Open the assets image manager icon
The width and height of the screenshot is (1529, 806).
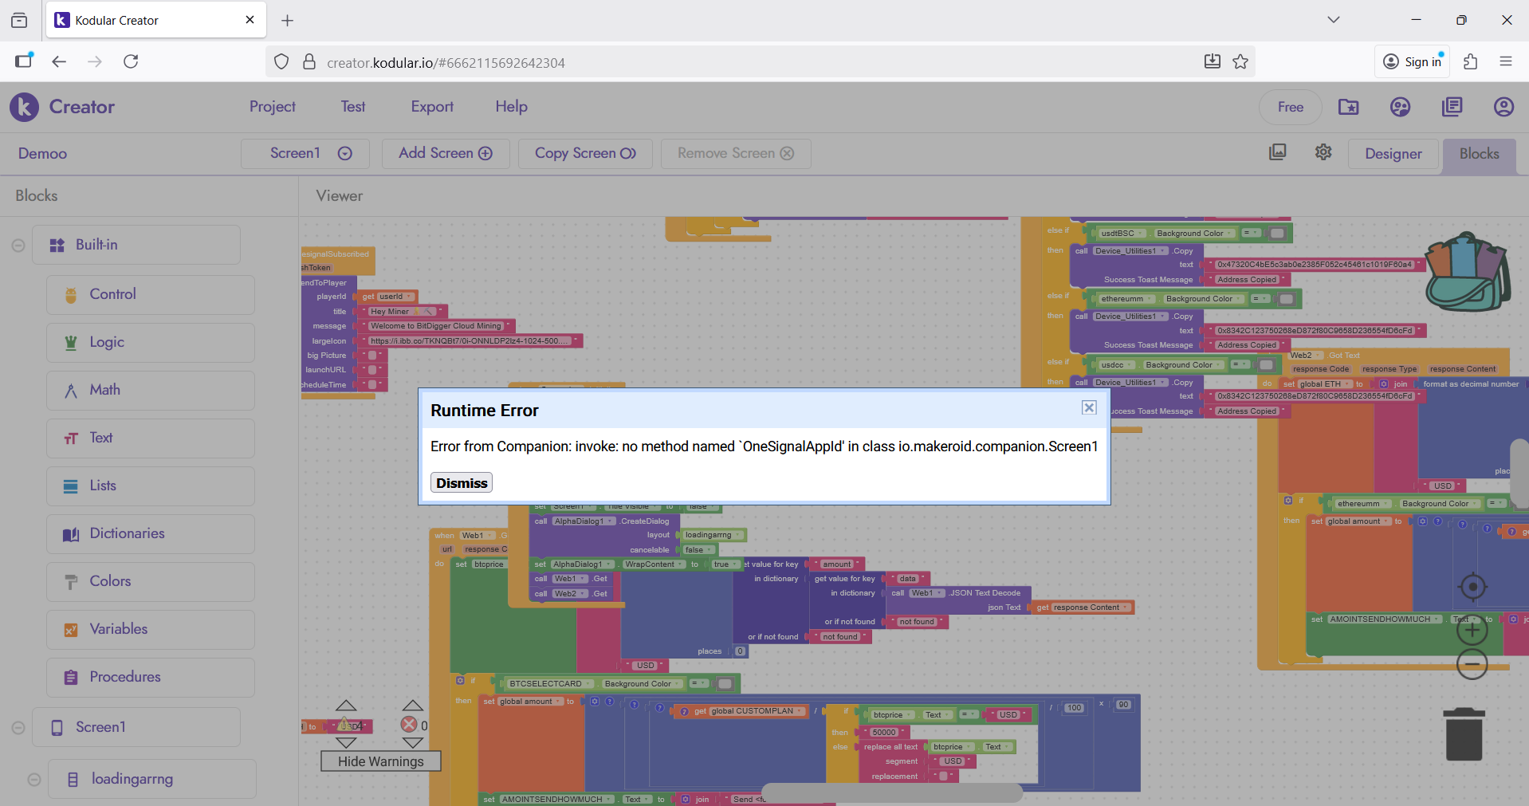coord(1278,152)
